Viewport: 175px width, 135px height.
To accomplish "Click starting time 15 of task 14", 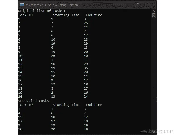I will (x=53, y=72).
